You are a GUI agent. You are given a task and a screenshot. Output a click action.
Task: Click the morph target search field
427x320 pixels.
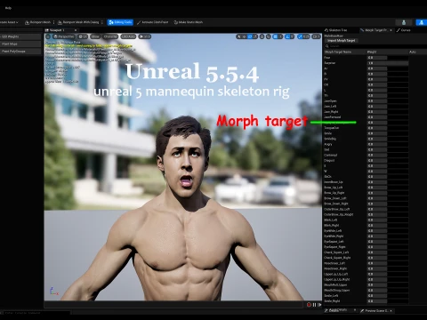point(375,46)
